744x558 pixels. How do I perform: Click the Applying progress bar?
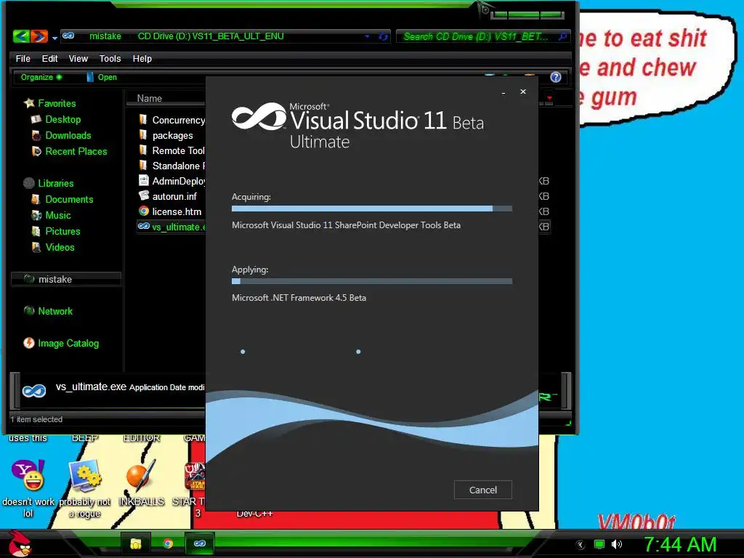(371, 281)
